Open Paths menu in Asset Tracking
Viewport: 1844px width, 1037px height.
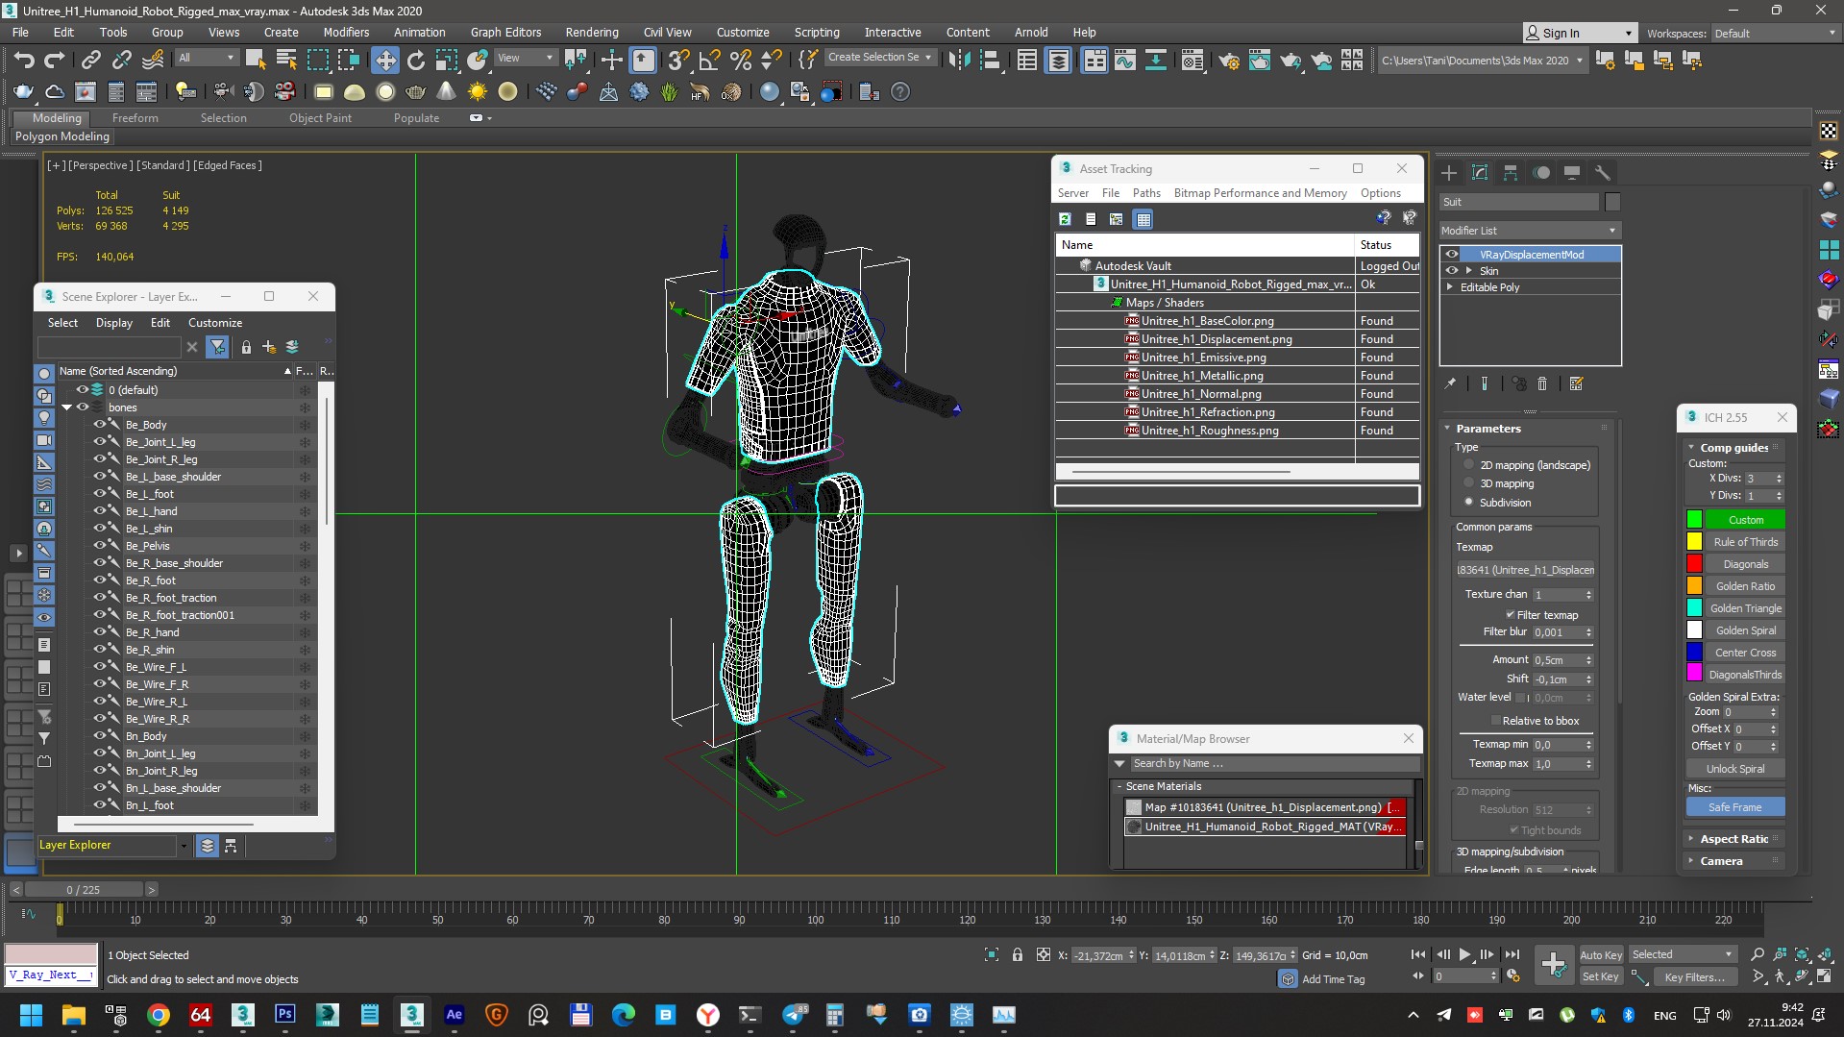(x=1146, y=193)
